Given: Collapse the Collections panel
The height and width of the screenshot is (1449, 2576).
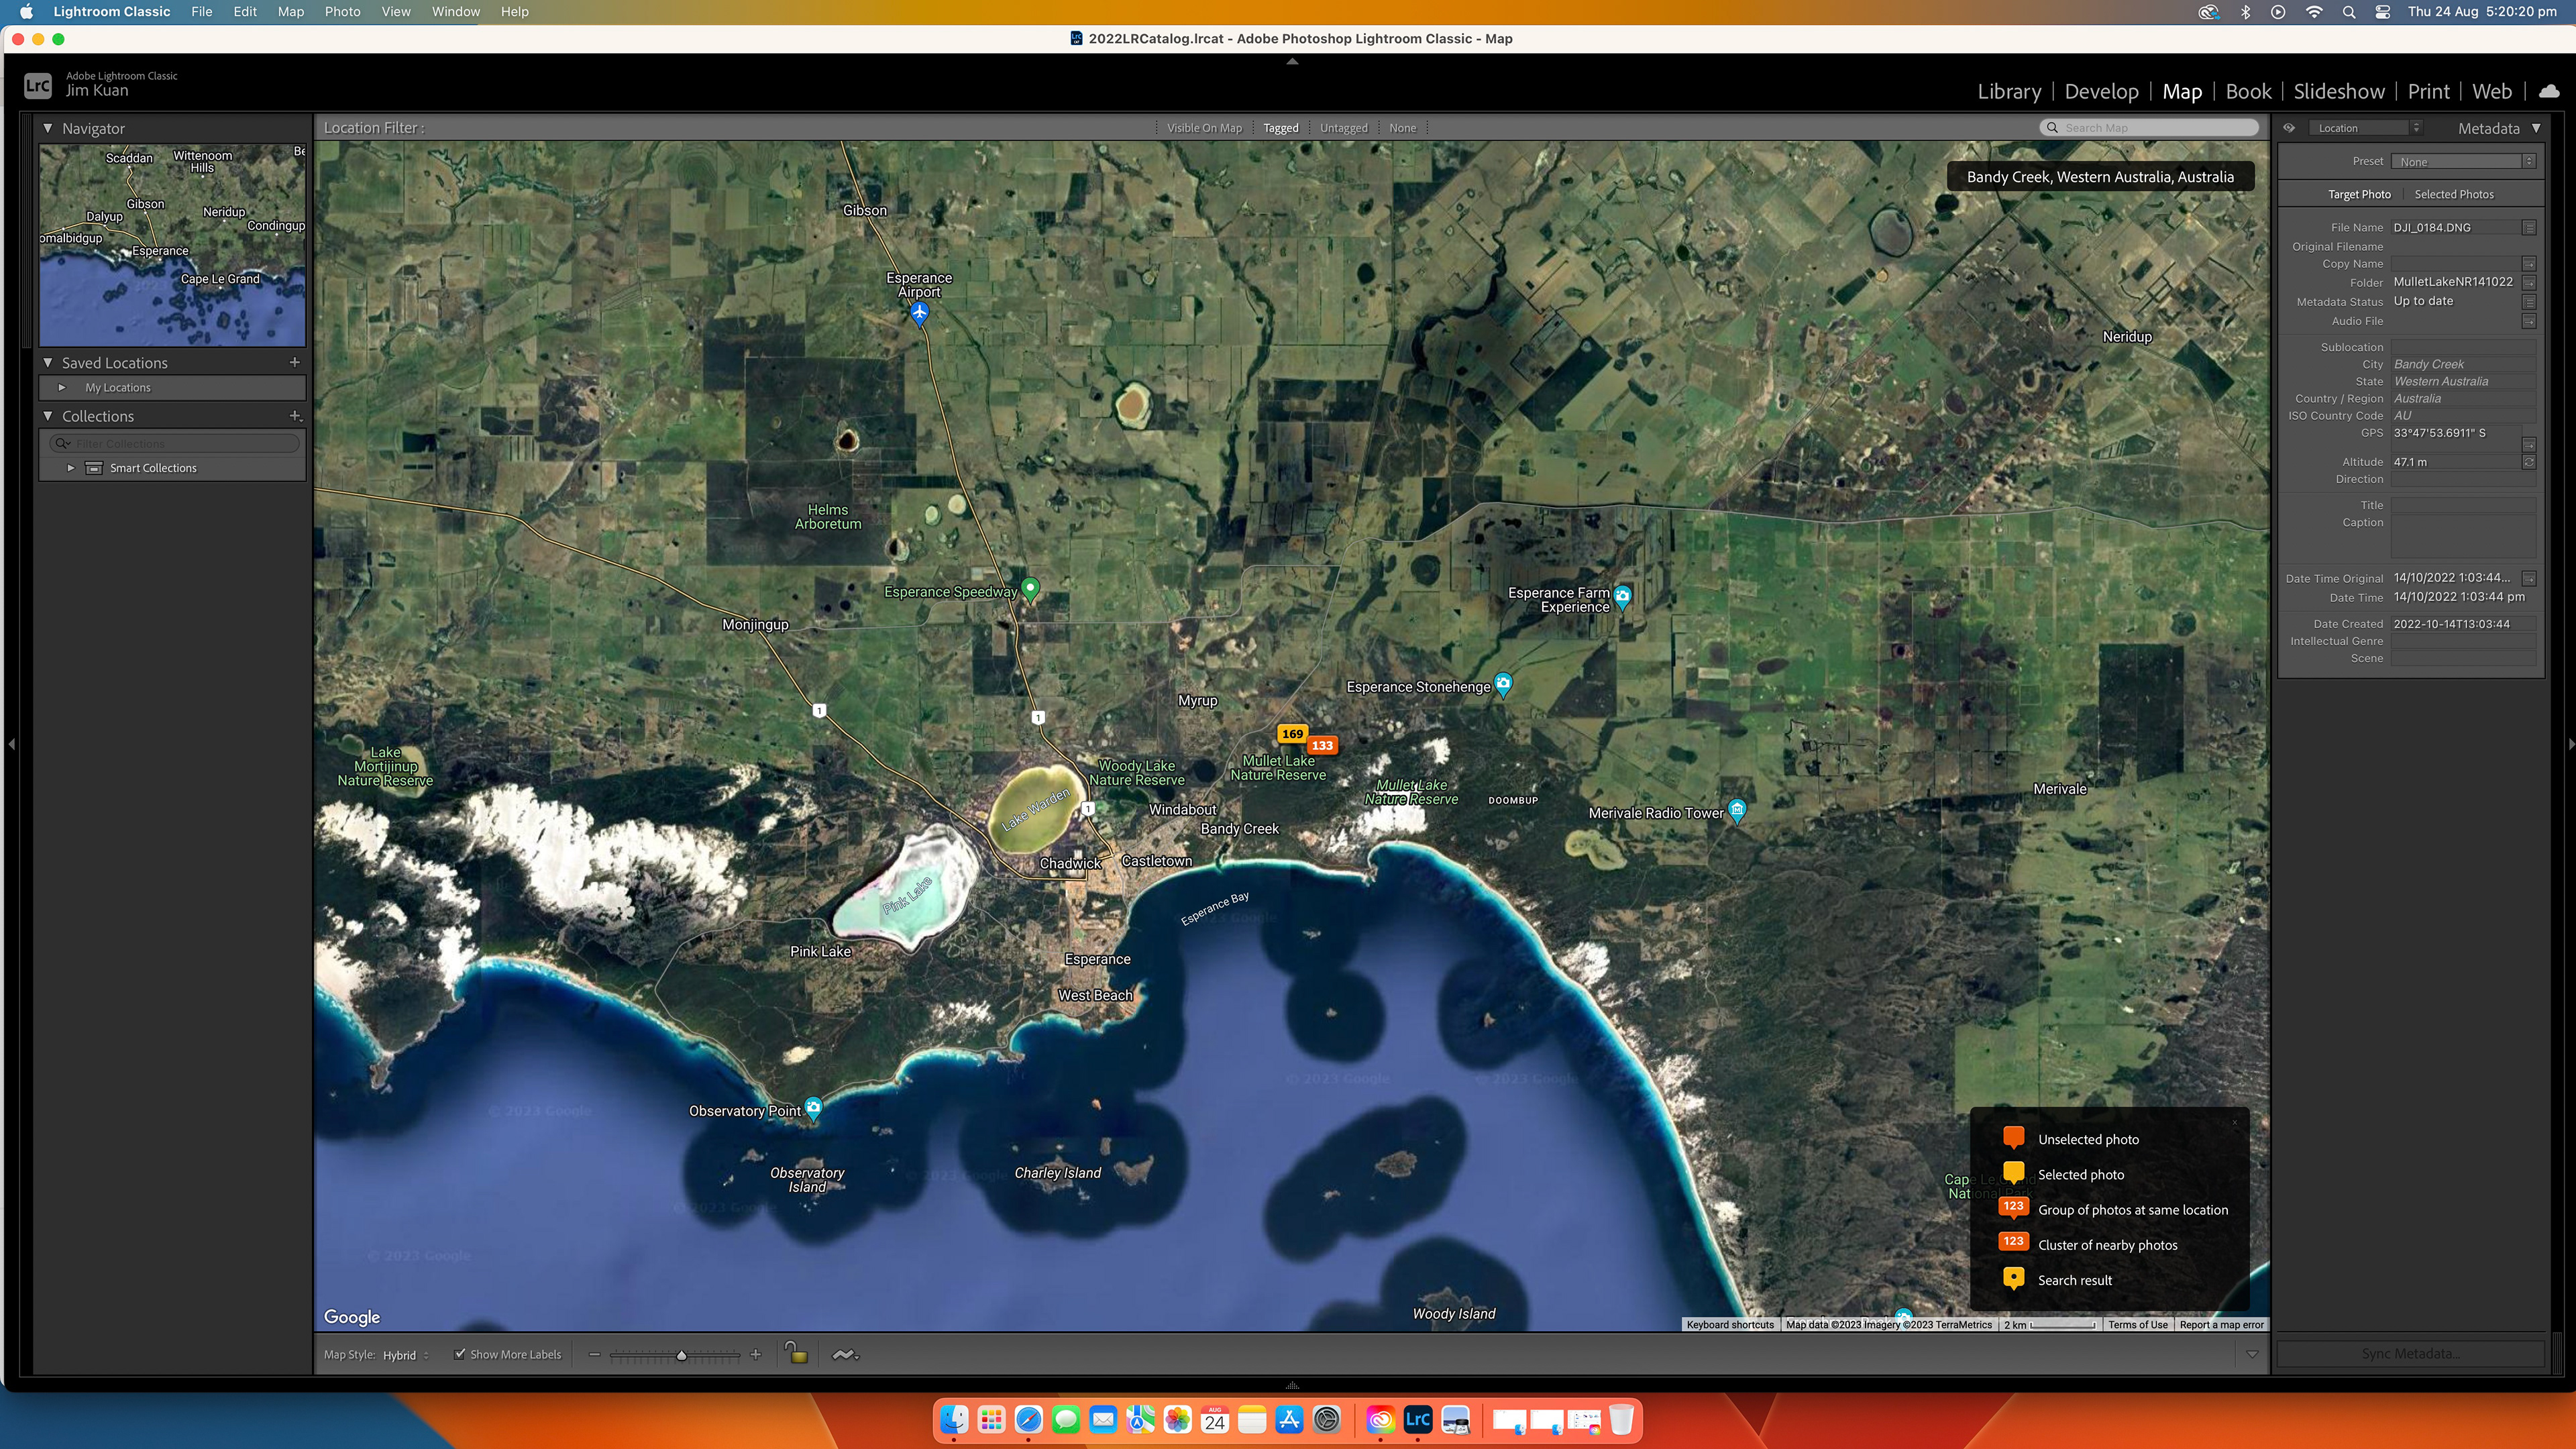Looking at the screenshot, I should click(x=47, y=416).
